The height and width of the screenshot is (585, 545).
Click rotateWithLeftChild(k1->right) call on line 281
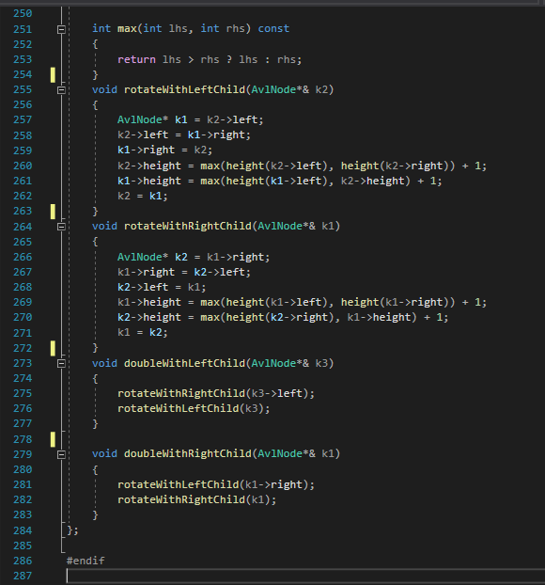216,484
